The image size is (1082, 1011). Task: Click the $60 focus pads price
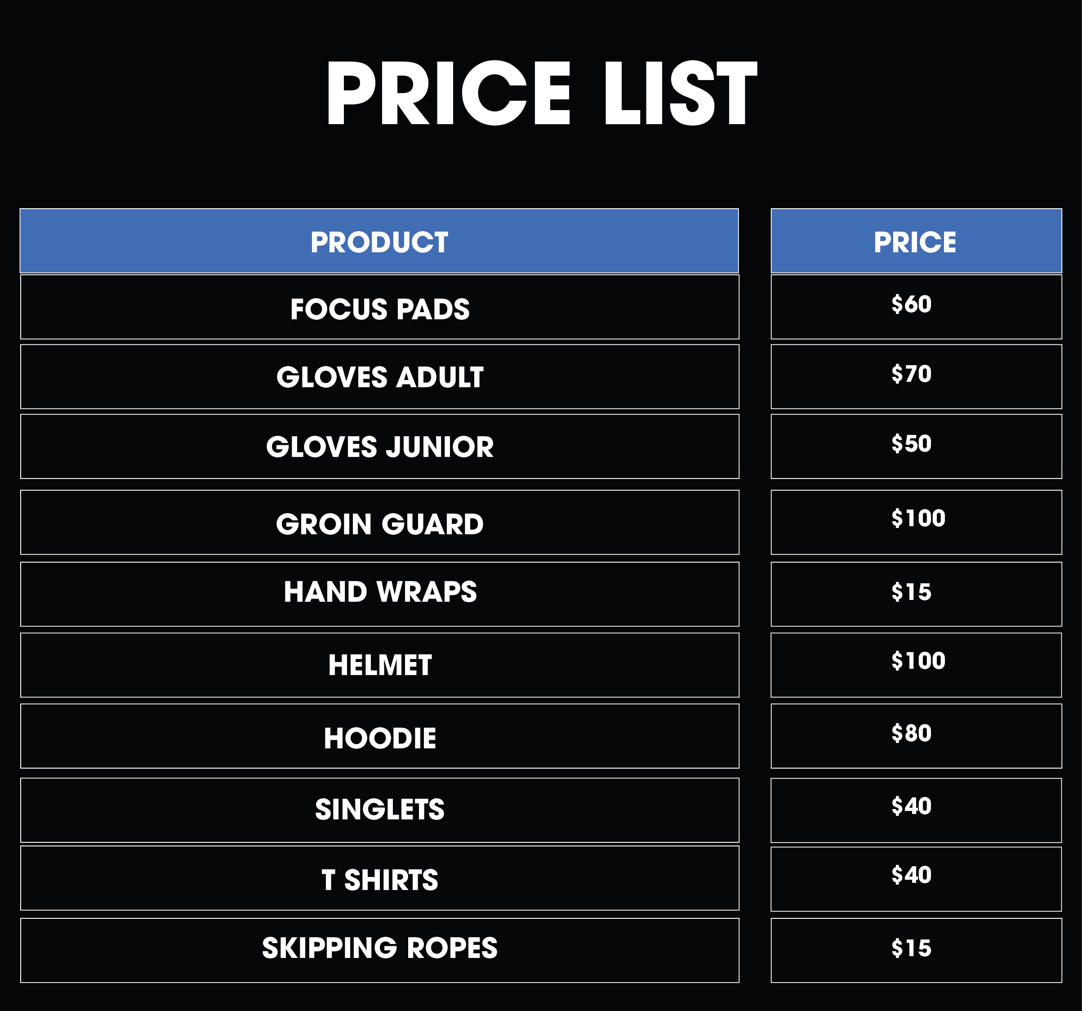(911, 304)
